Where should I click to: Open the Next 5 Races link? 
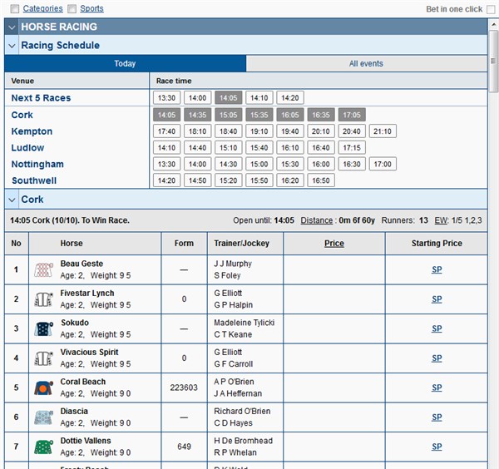click(41, 97)
